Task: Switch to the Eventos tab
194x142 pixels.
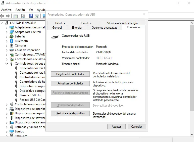Action: pyautogui.click(x=86, y=23)
